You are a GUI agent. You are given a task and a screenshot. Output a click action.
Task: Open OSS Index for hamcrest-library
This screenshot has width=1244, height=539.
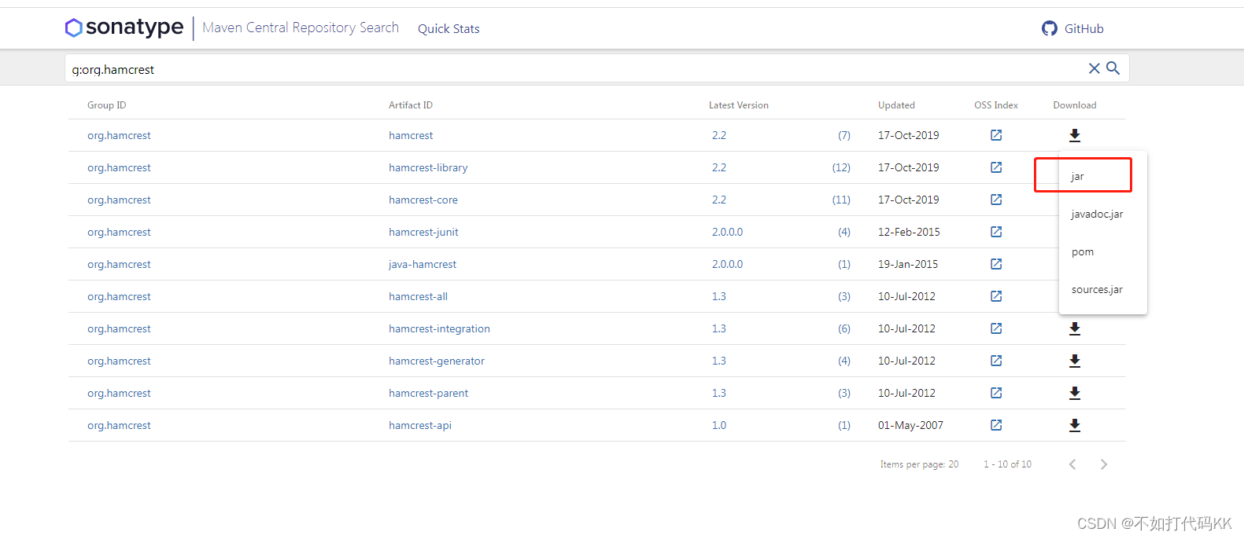pyautogui.click(x=996, y=167)
